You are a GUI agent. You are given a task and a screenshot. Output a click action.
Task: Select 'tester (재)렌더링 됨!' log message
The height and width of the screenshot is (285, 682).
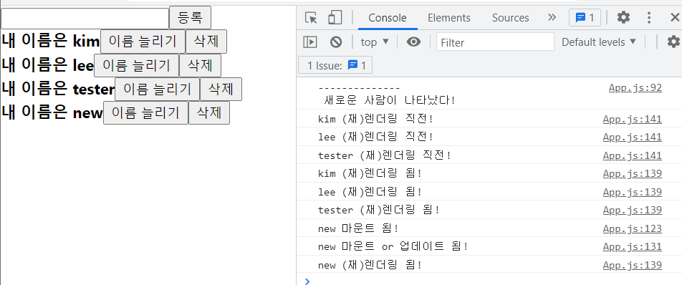pos(379,210)
